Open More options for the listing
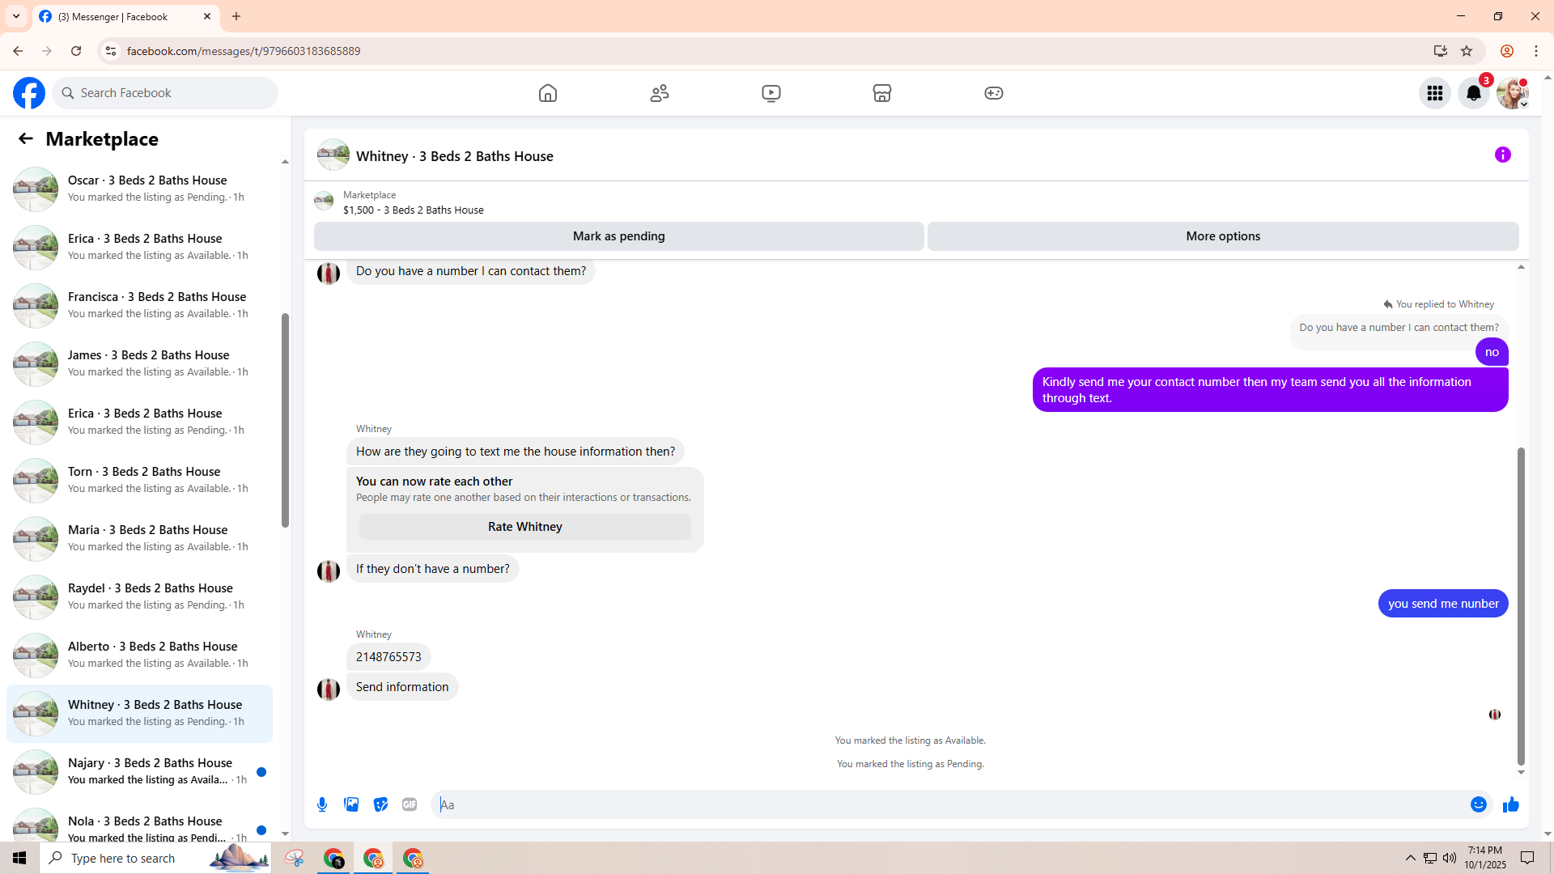Screen dimensions: 1554x874 (1223, 236)
